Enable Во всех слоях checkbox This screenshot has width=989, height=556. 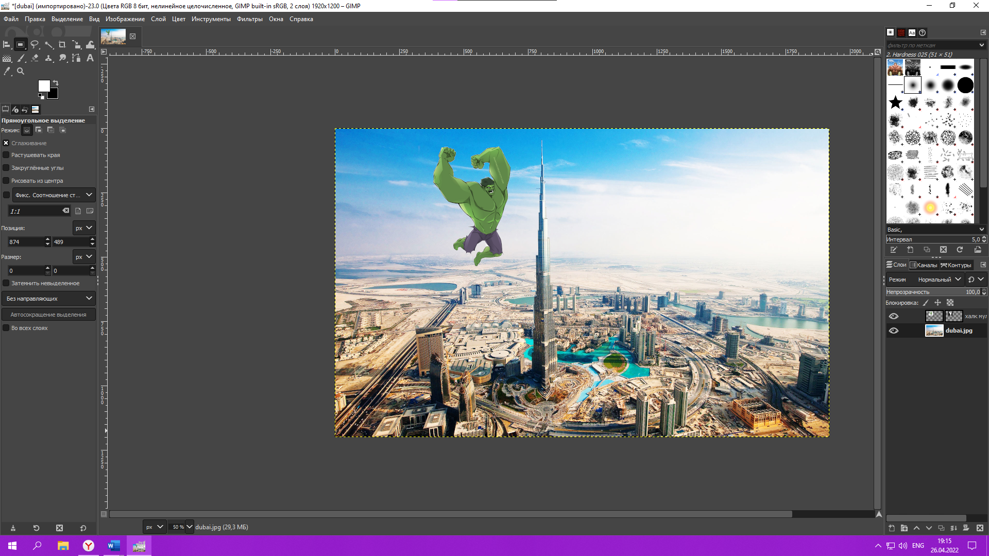click(6, 328)
